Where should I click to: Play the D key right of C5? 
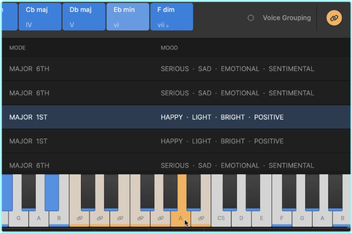[x=241, y=218]
